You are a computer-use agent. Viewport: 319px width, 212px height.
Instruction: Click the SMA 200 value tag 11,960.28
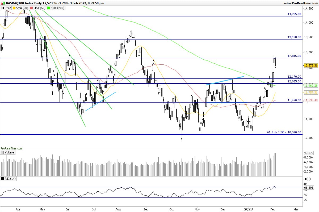pos(310,86)
